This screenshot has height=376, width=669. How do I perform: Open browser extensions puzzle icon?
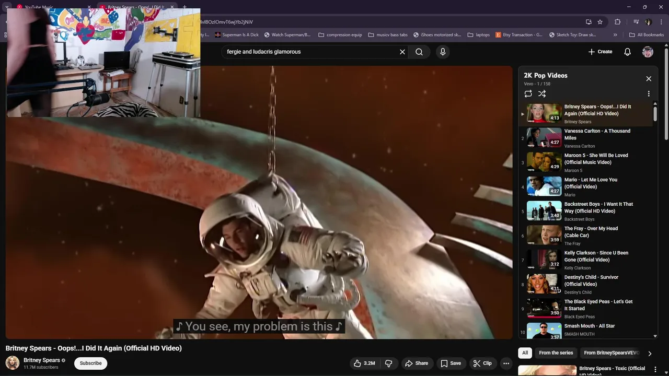tap(617, 22)
